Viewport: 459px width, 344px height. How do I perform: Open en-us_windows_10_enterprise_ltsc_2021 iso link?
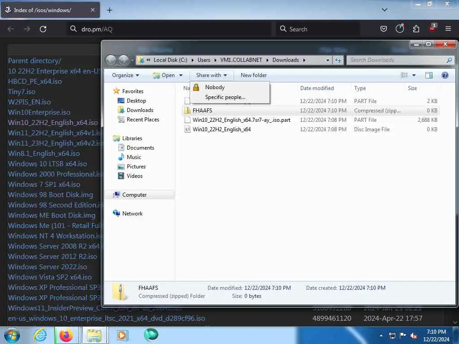tap(107, 318)
